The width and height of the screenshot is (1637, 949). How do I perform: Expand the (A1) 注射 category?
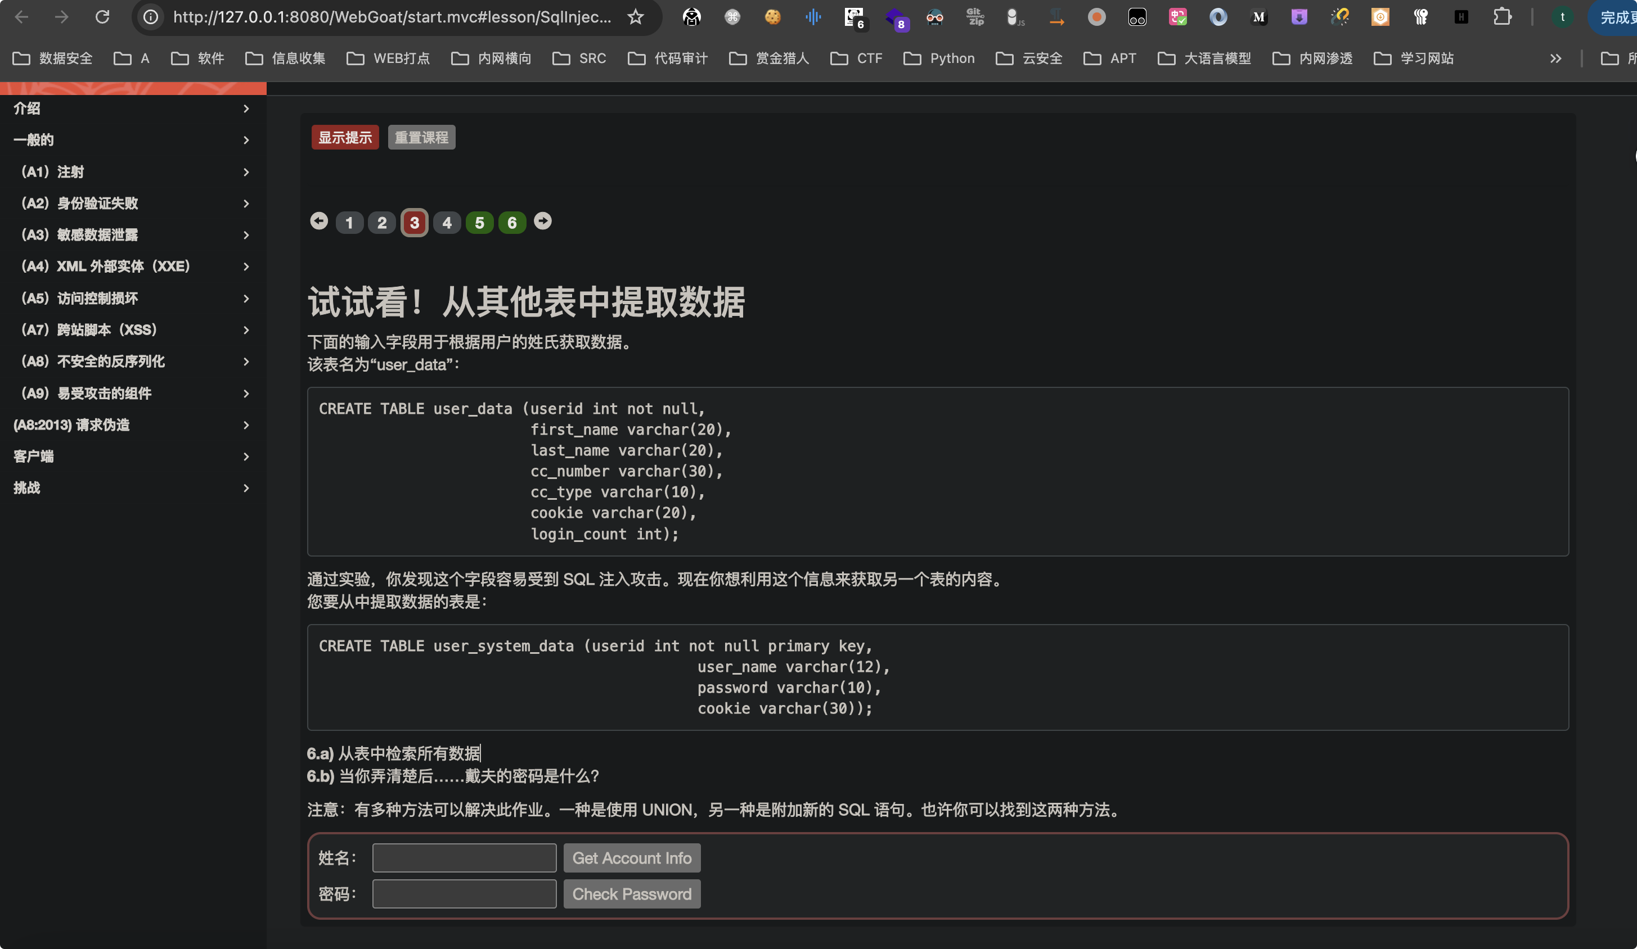pos(133,171)
